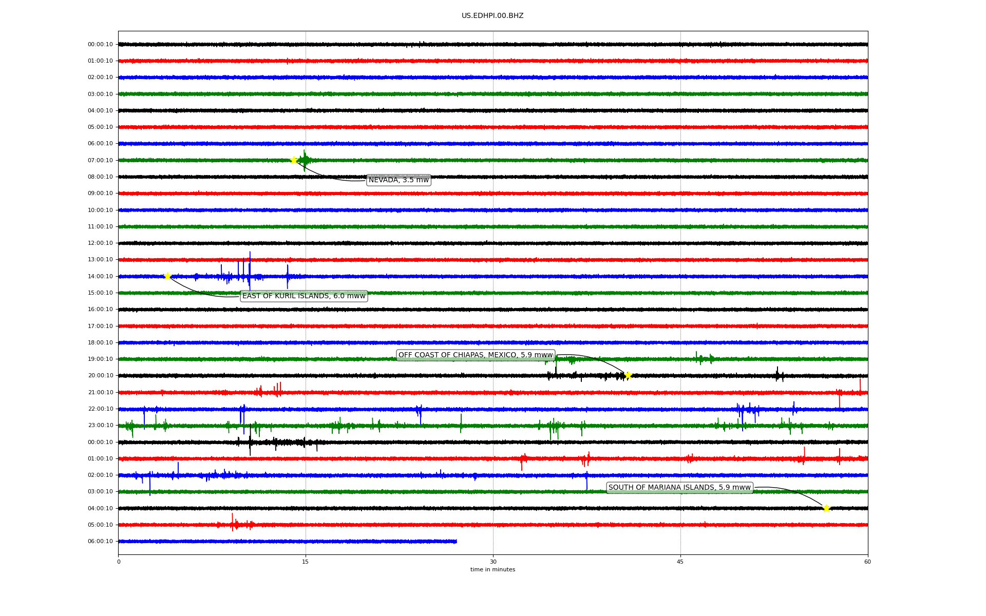Select the 'EAST OF KURIL ISLANDS, 6.0 mww' label
Viewport: 986px width, 616px height.
304,296
